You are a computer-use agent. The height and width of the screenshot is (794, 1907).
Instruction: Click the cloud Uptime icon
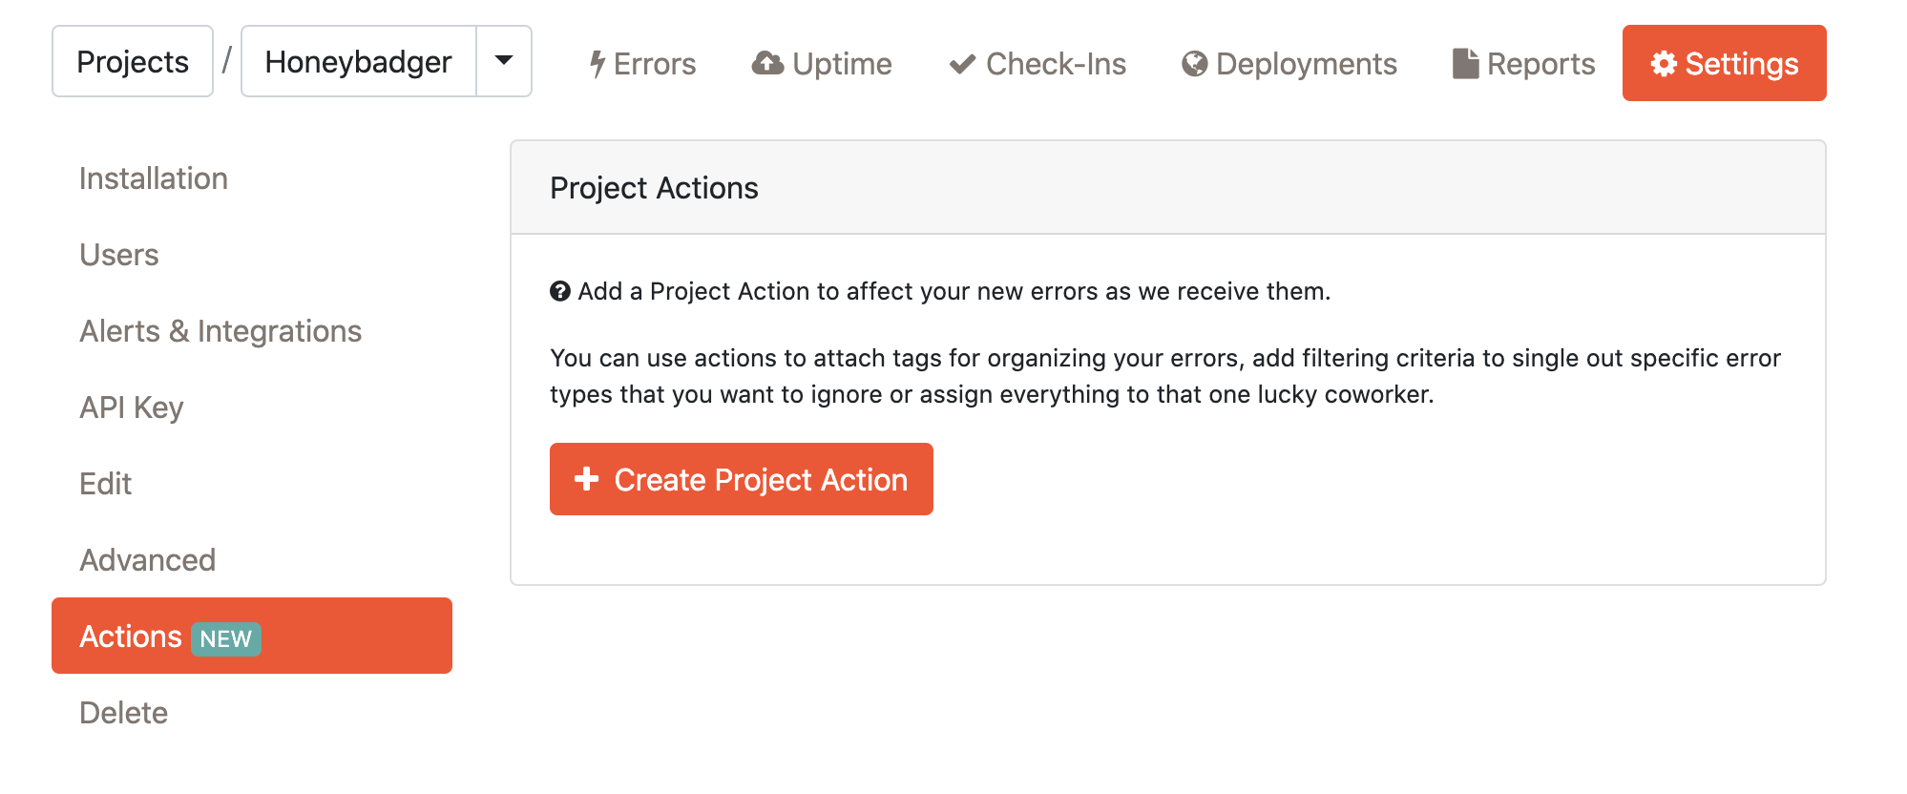767,63
